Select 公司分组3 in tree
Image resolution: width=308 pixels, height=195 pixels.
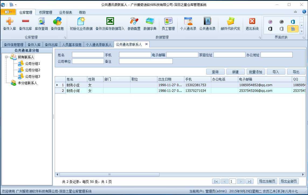(x=32, y=76)
